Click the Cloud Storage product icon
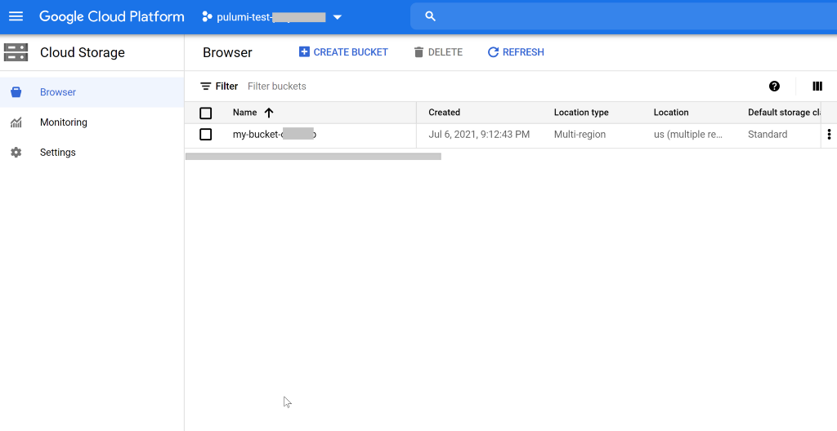Viewport: 837px width, 431px height. 16,52
